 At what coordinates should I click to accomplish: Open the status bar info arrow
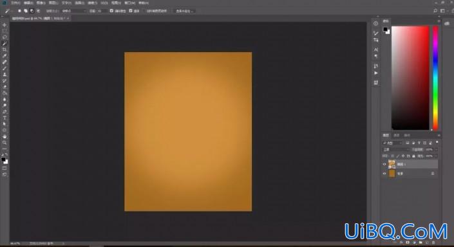point(63,244)
